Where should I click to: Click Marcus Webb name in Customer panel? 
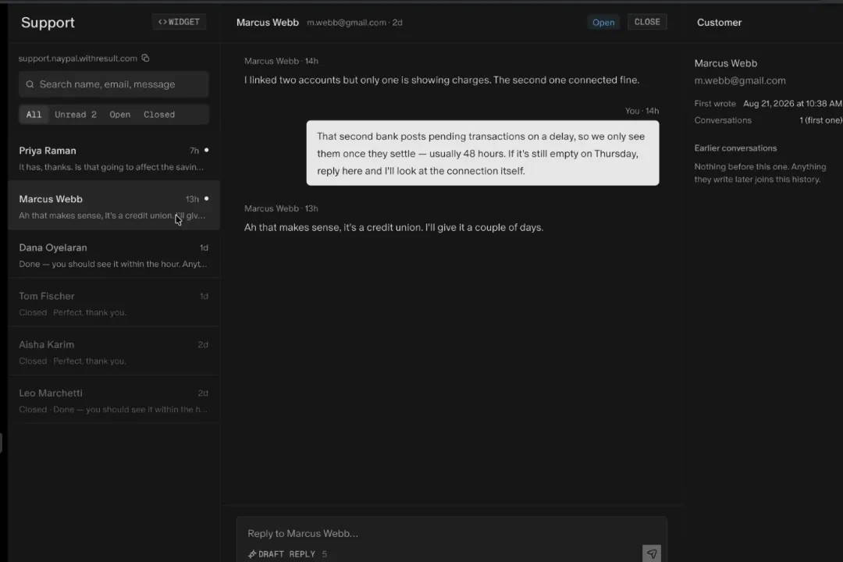726,63
